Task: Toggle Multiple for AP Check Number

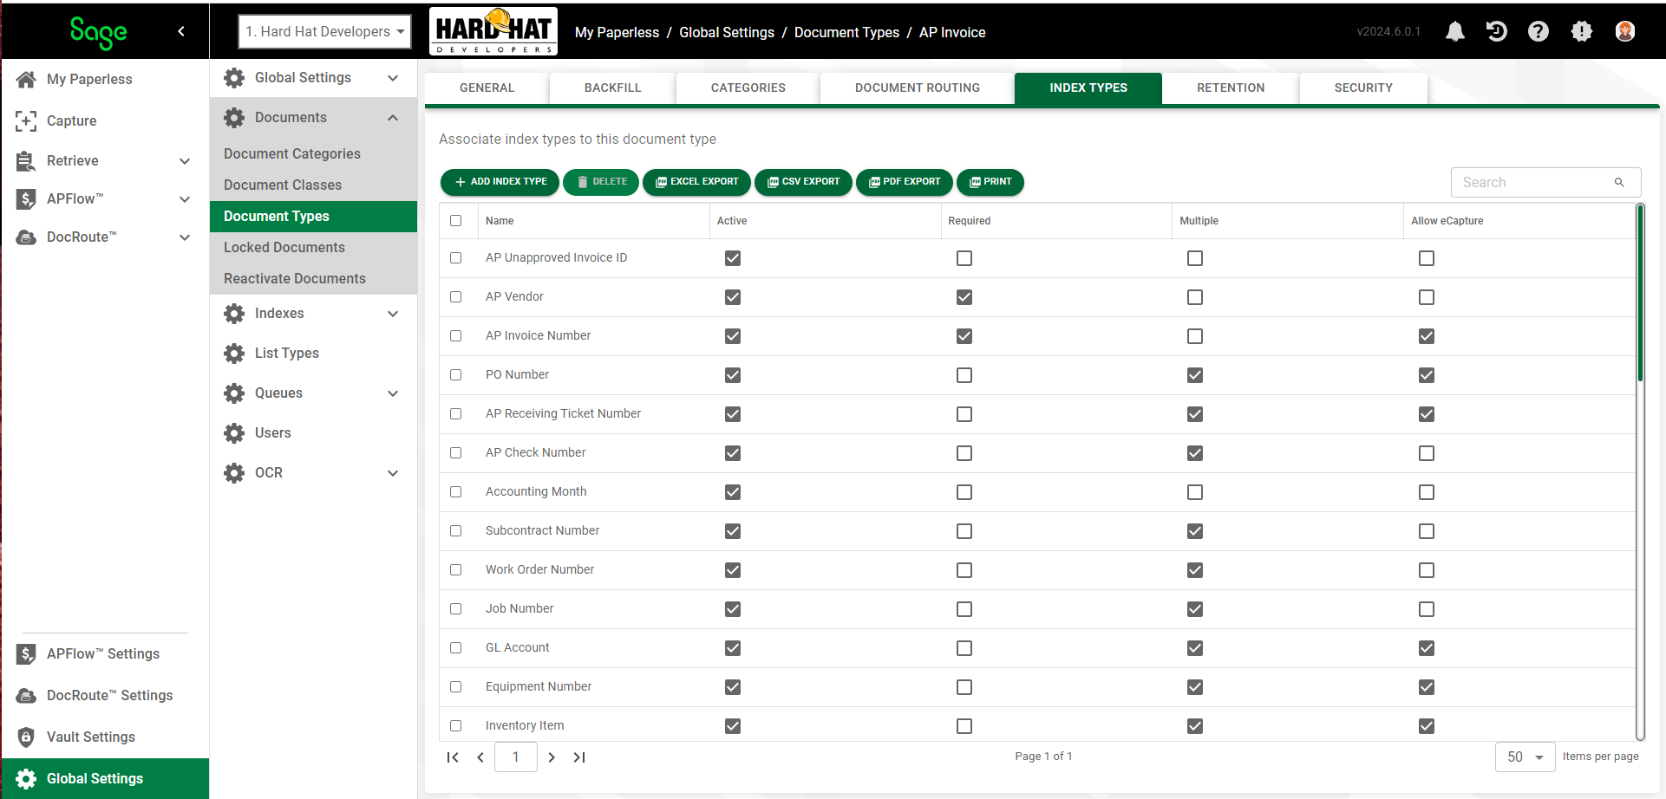Action: pyautogui.click(x=1195, y=453)
